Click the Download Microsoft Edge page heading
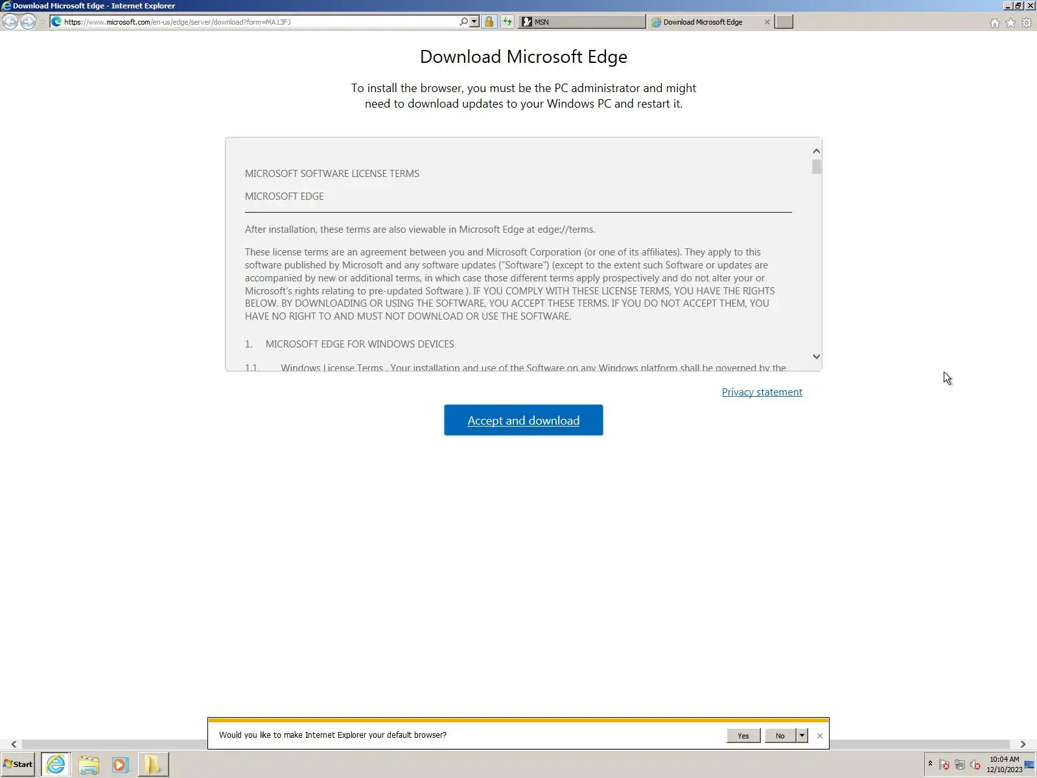Image resolution: width=1037 pixels, height=778 pixels. click(524, 56)
